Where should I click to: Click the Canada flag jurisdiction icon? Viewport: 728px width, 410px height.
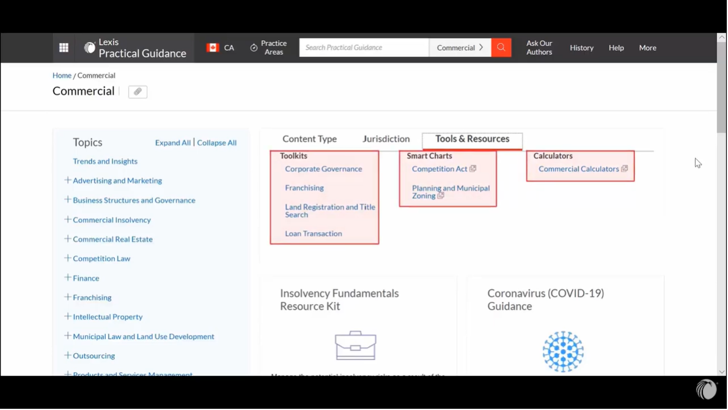tap(213, 48)
